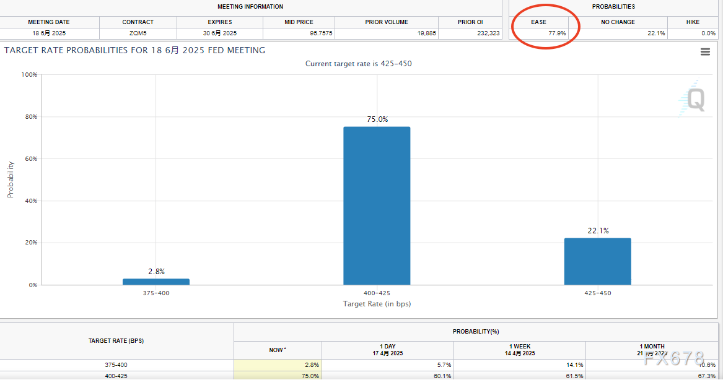Click the EXPIRES date cell
Screen dimensions: 723x380
click(x=220, y=33)
